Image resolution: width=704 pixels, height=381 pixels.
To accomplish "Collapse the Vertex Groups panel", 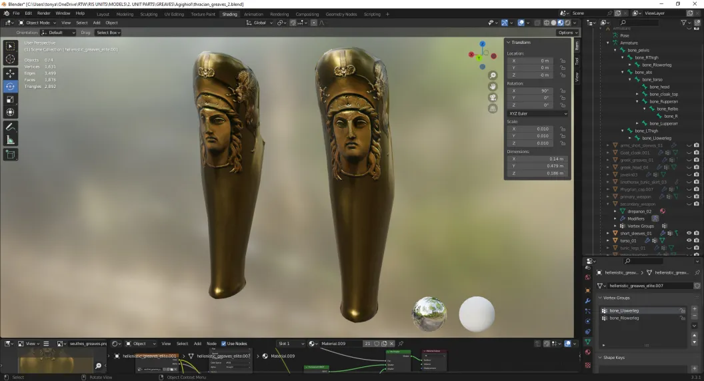I will [600, 298].
